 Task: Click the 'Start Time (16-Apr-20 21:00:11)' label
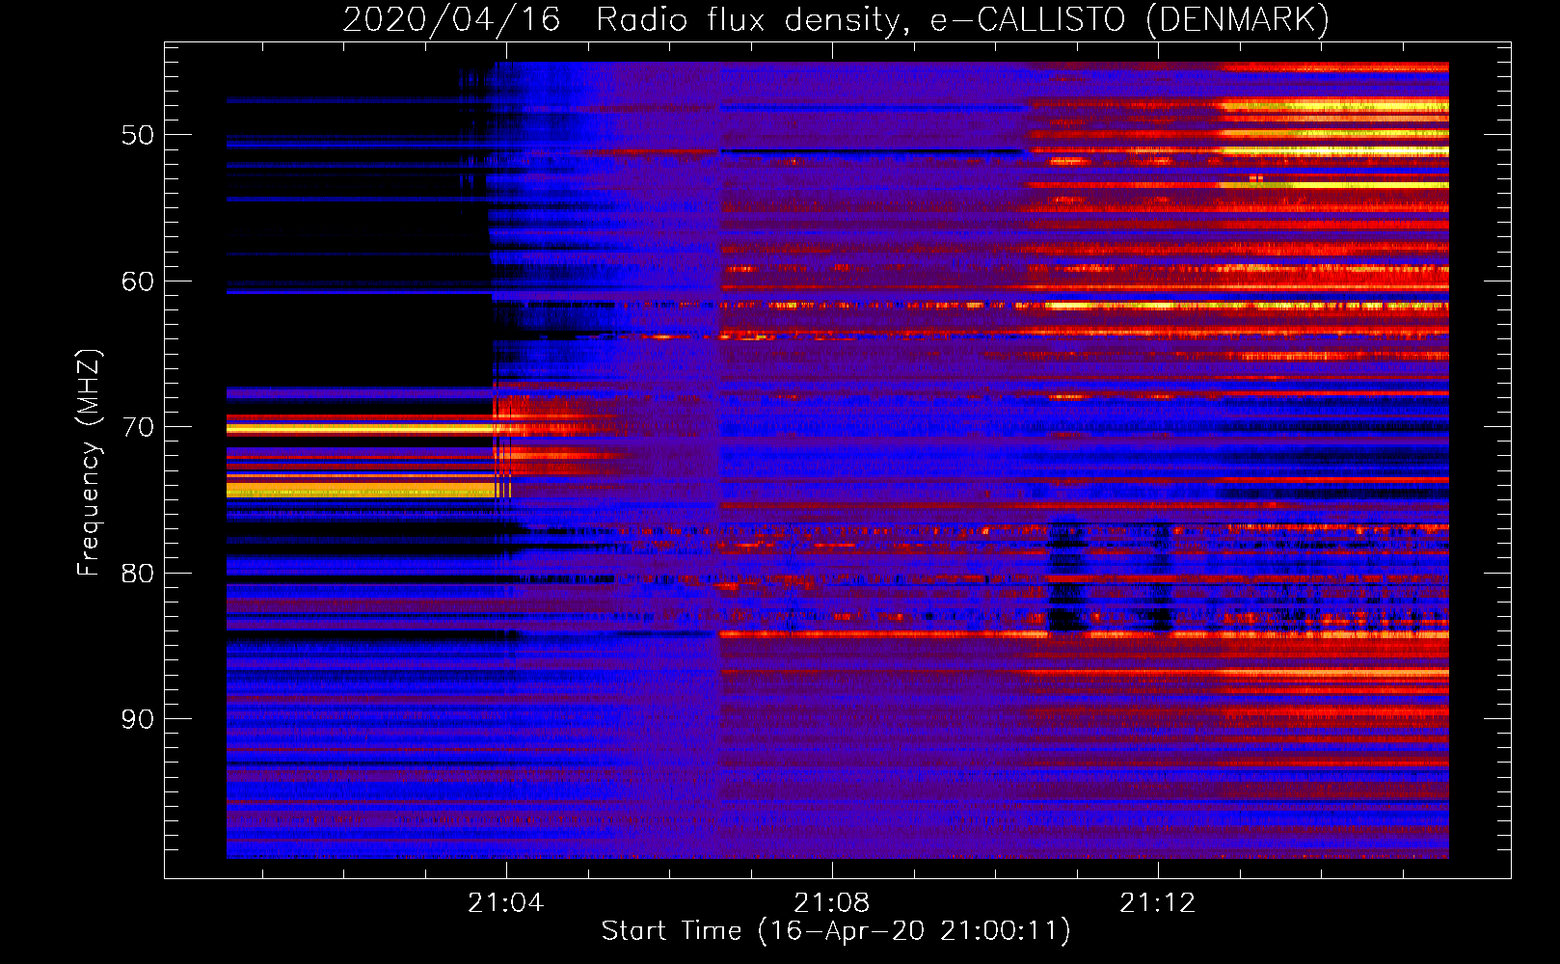point(836,931)
